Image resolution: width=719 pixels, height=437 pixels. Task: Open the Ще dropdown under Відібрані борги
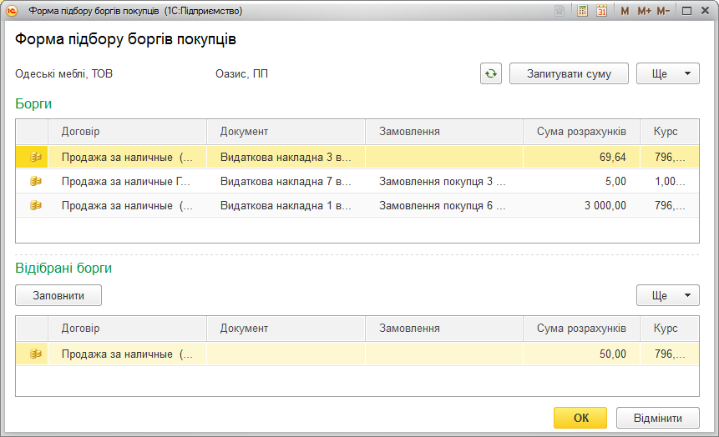[668, 295]
